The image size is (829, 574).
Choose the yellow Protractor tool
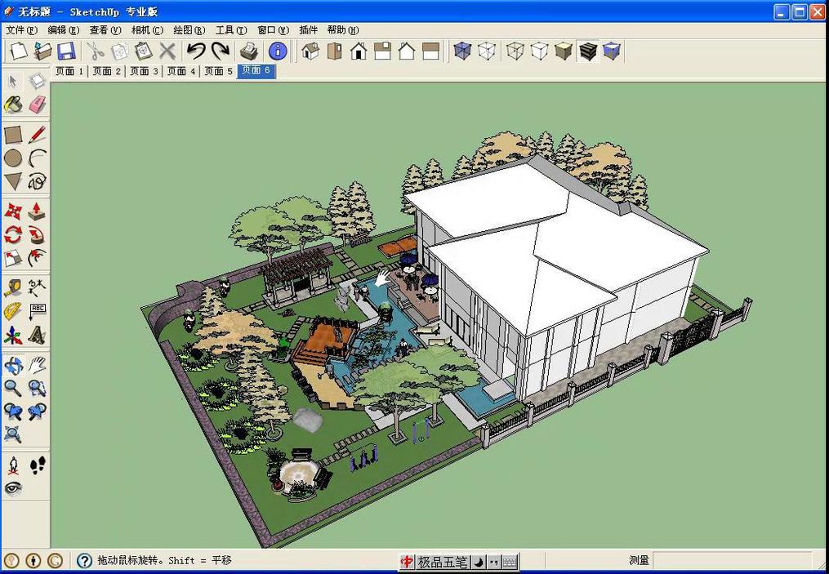13,311
